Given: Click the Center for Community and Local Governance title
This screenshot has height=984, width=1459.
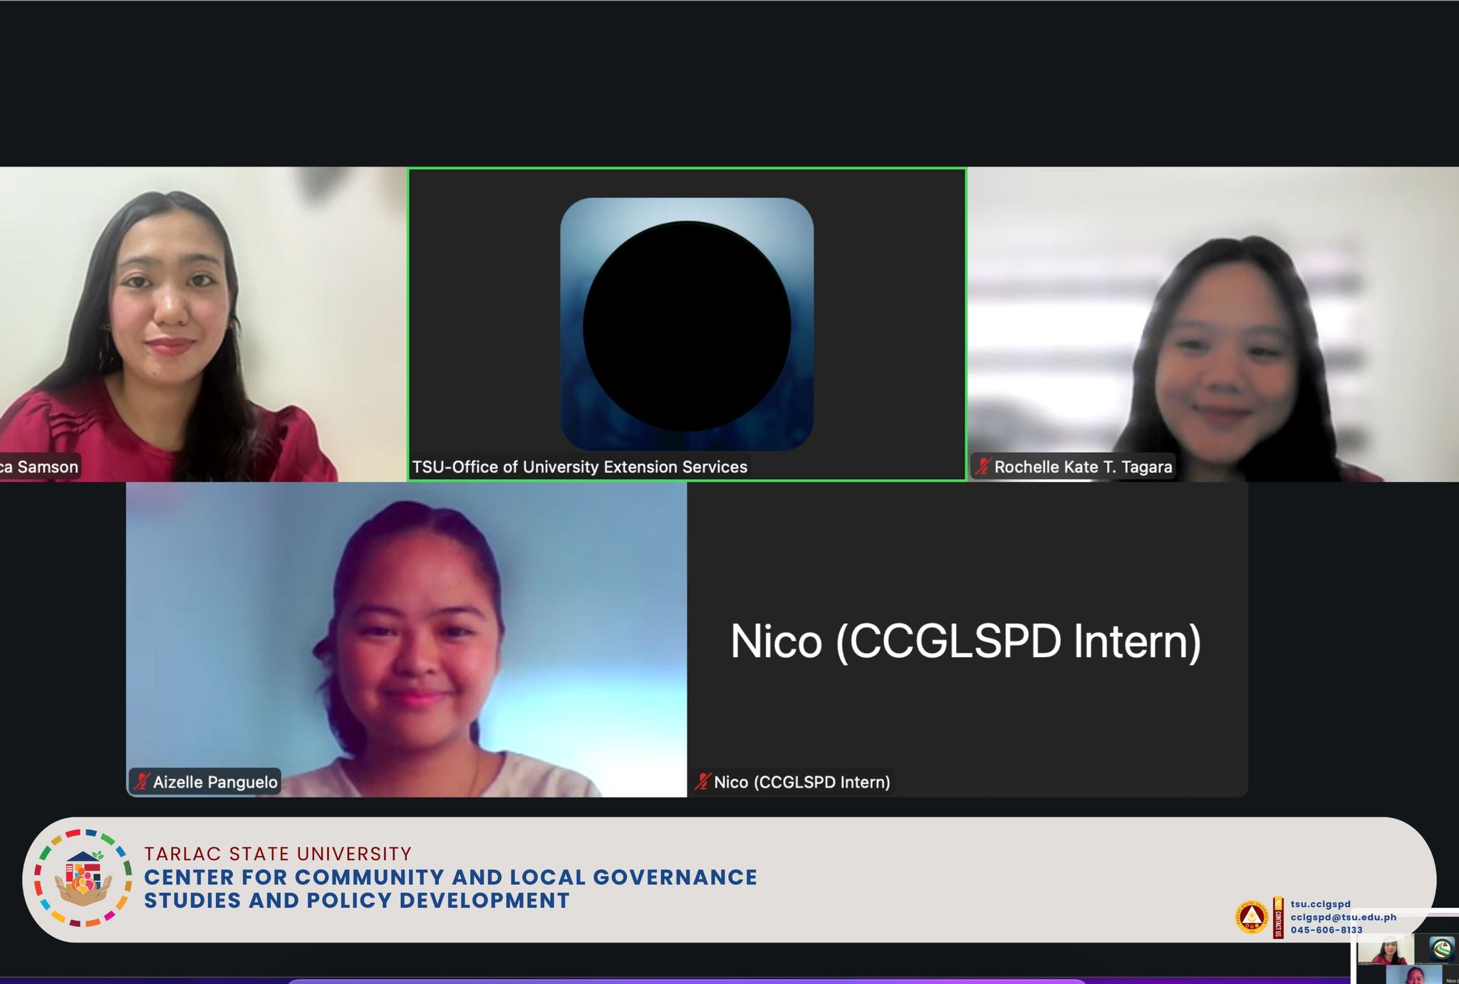Looking at the screenshot, I should (x=450, y=877).
